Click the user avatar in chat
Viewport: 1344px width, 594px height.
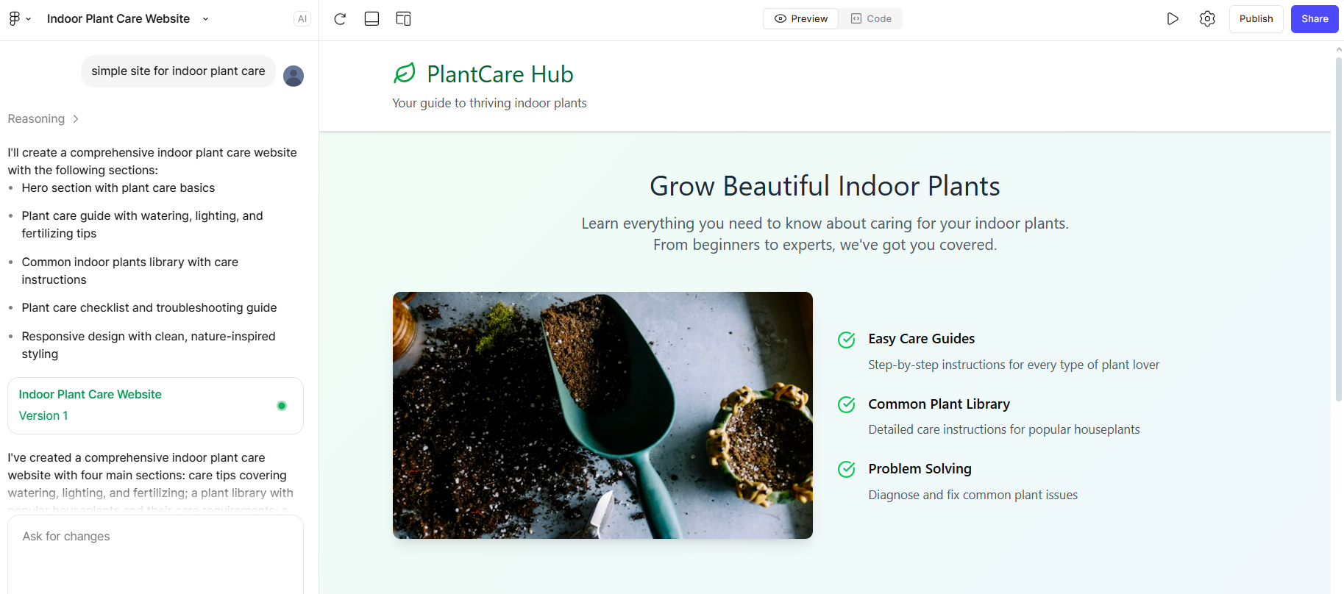pos(294,76)
